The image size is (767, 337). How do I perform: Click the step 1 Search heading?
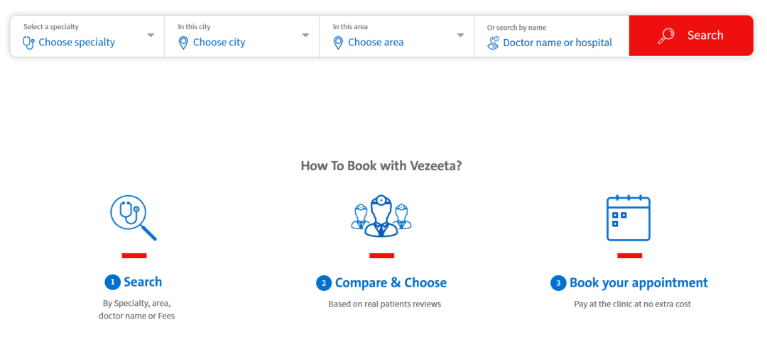coord(143,282)
